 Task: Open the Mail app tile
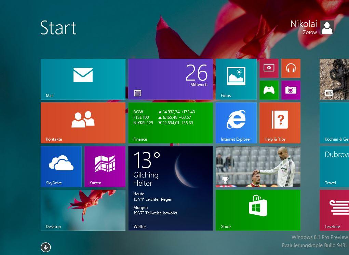coord(83,79)
